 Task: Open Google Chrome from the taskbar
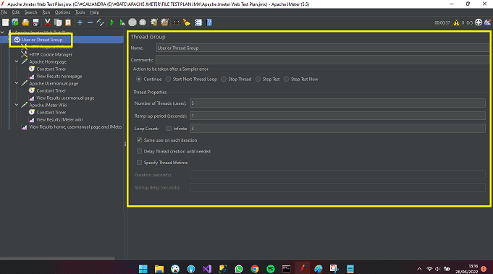[x=255, y=269]
